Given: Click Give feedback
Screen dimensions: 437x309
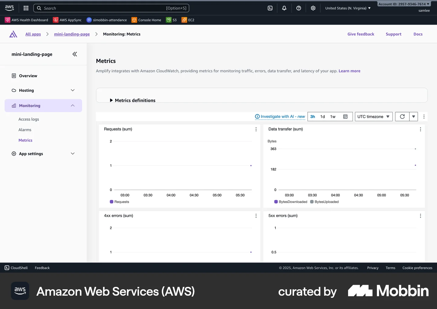Looking at the screenshot, I should [x=361, y=34].
